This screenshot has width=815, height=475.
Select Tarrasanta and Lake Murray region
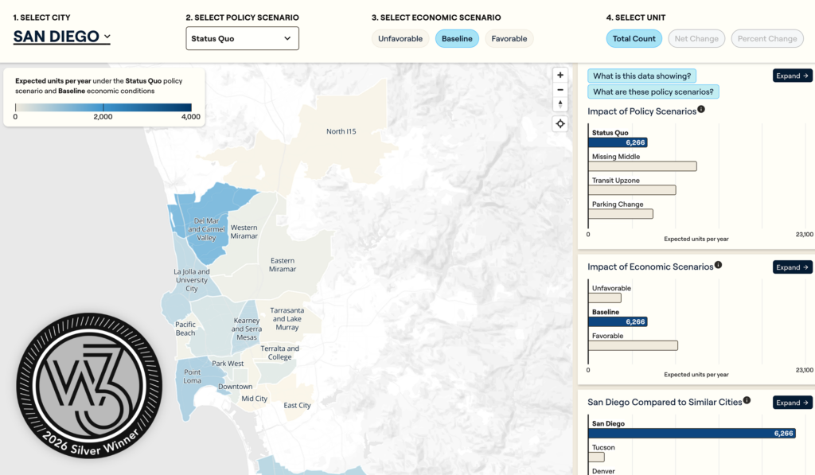pyautogui.click(x=287, y=318)
